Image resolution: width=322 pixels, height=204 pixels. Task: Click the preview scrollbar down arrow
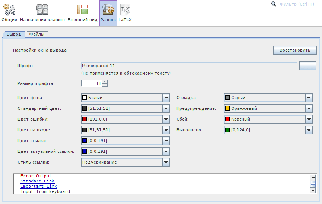(313, 191)
